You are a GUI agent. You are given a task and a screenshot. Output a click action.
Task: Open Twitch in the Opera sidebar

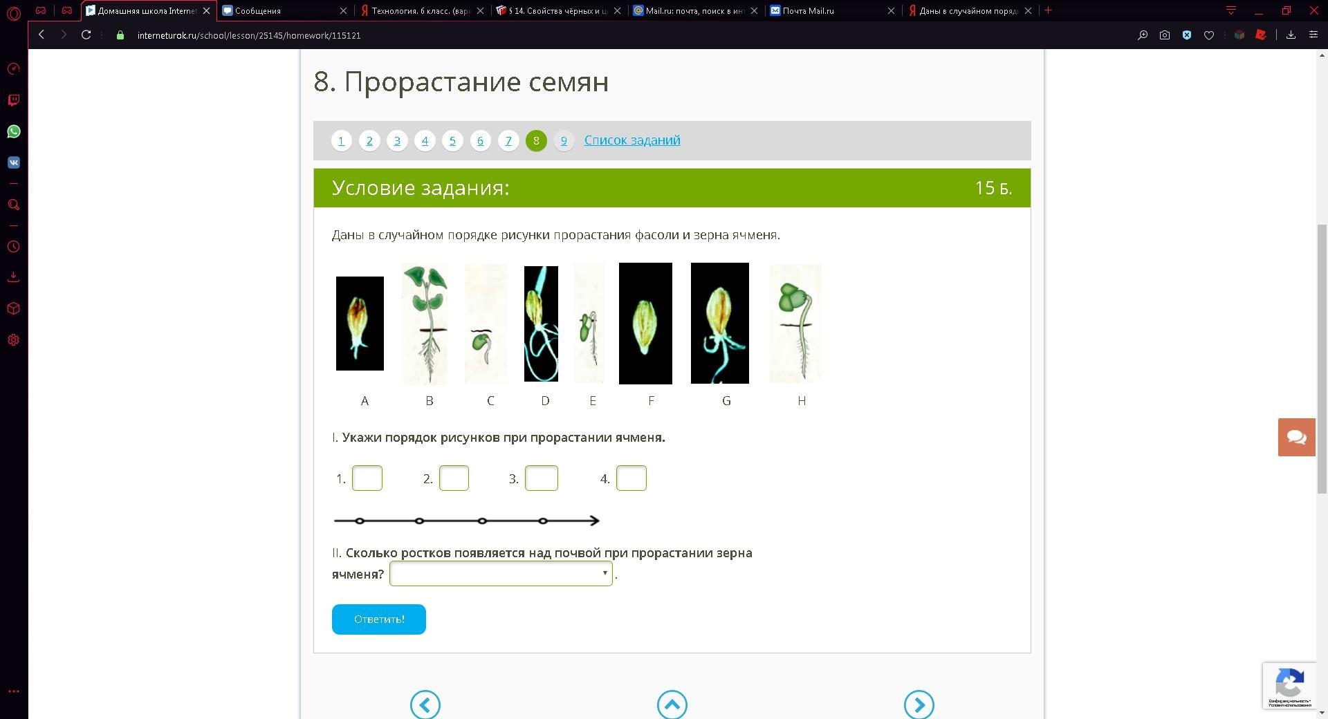tap(13, 100)
